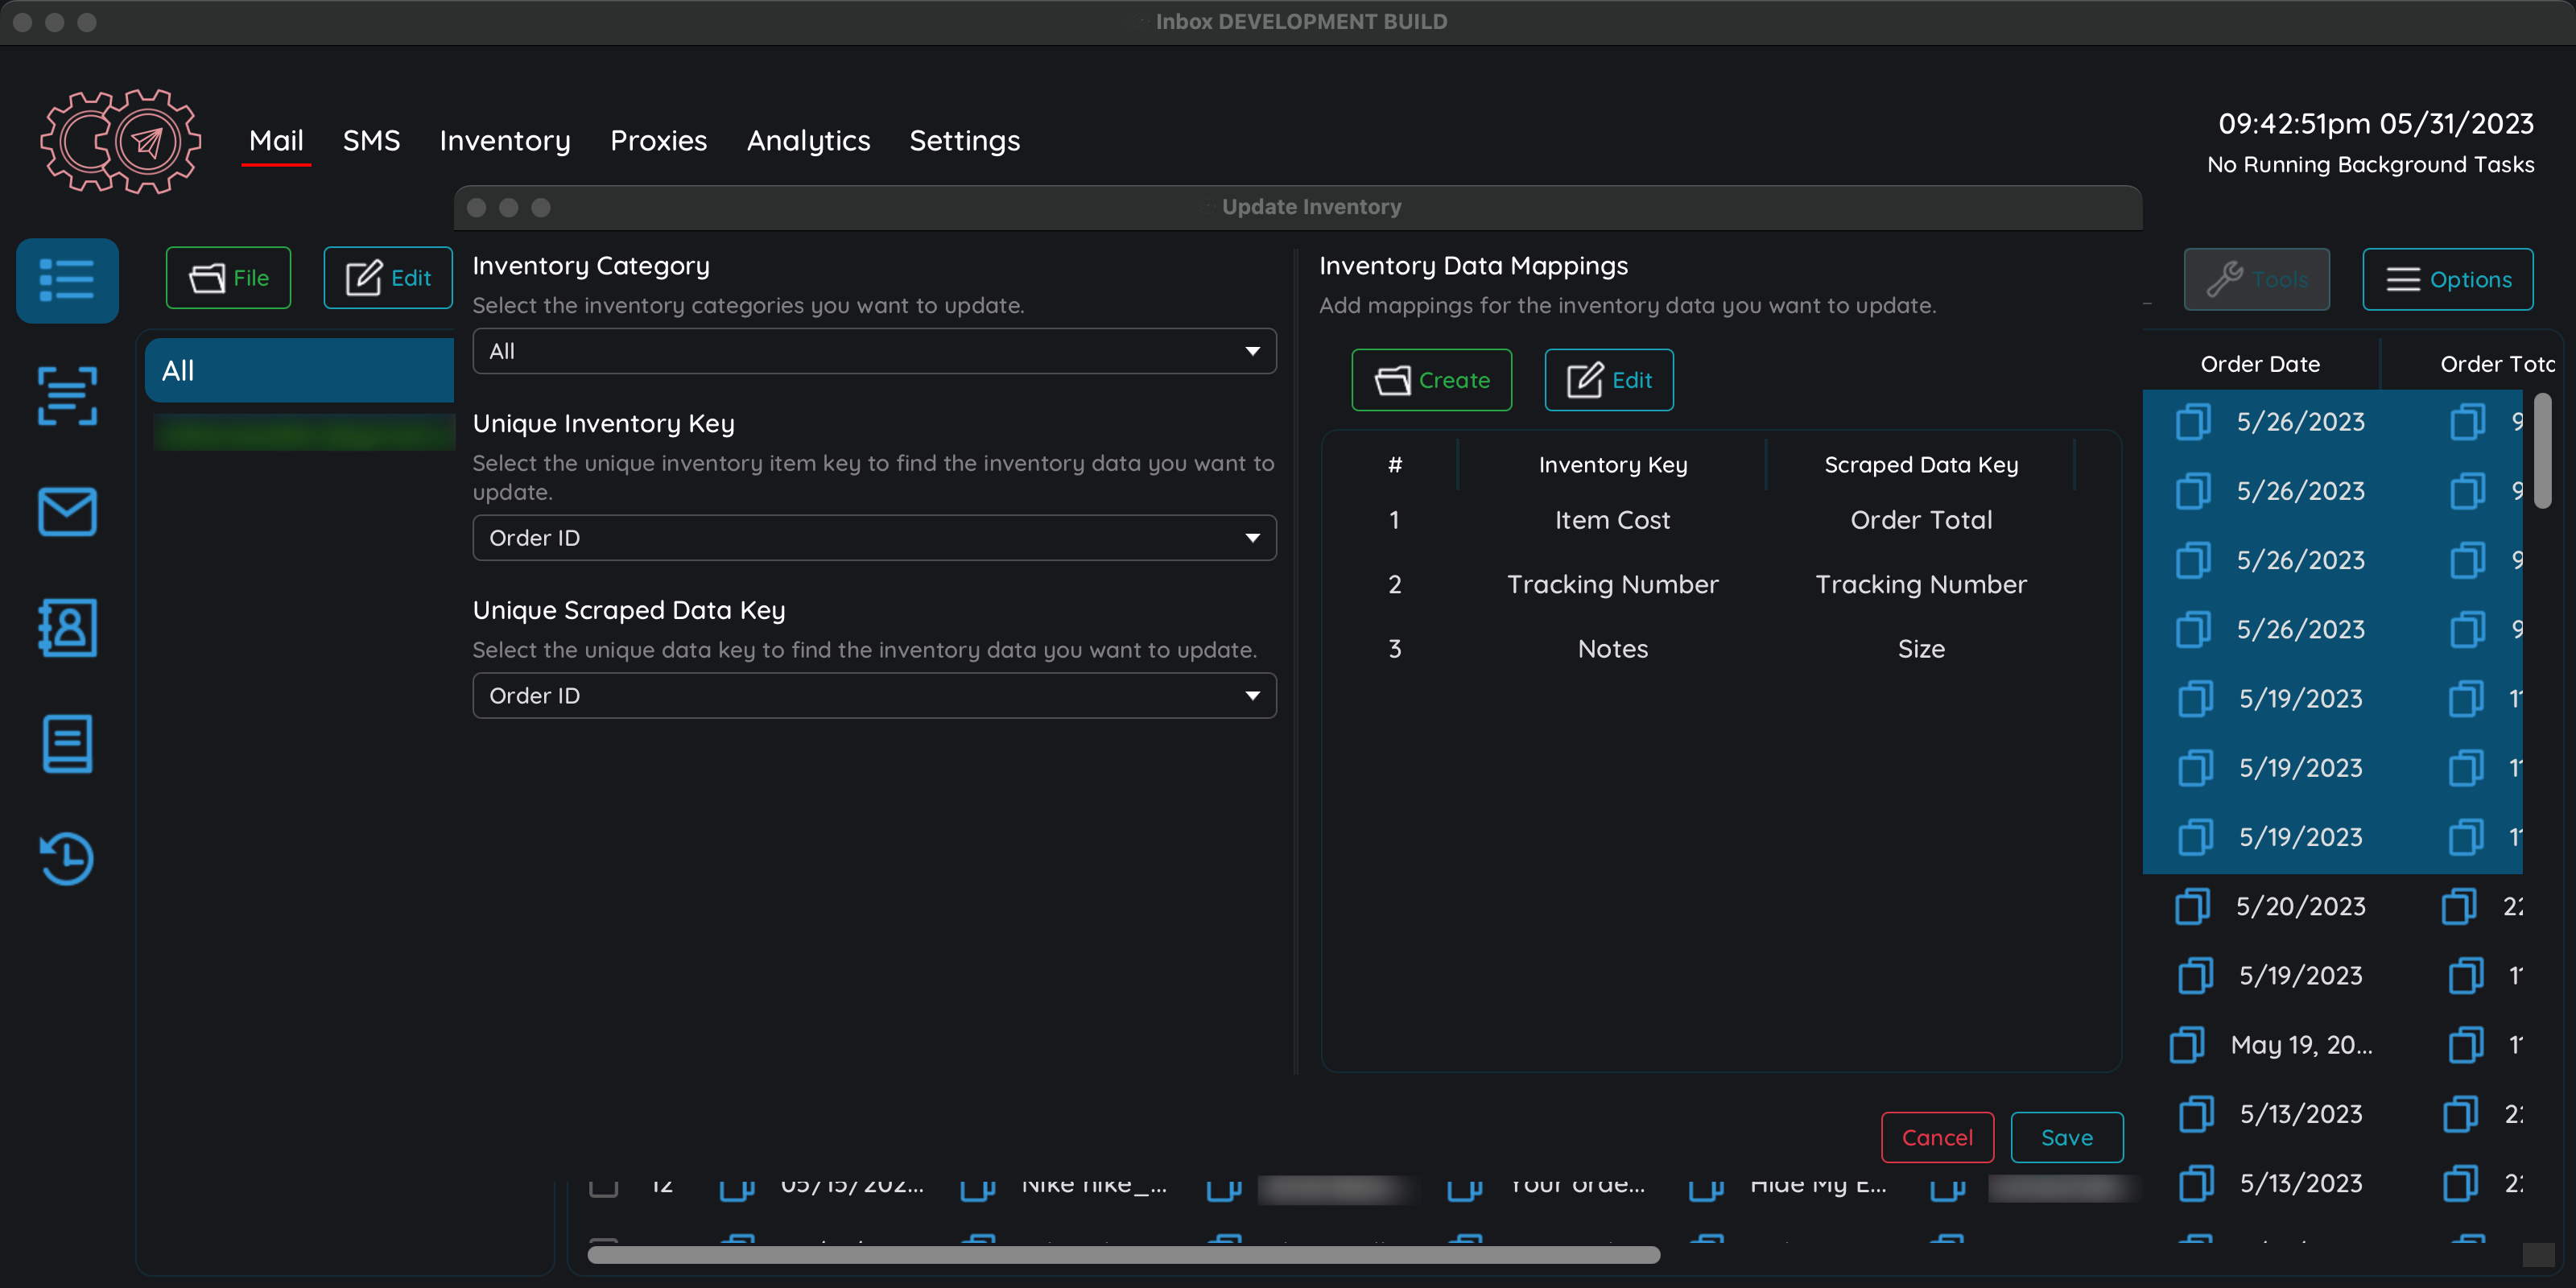2576x1288 pixels.
Task: Switch to the Settings tab
Action: point(964,141)
